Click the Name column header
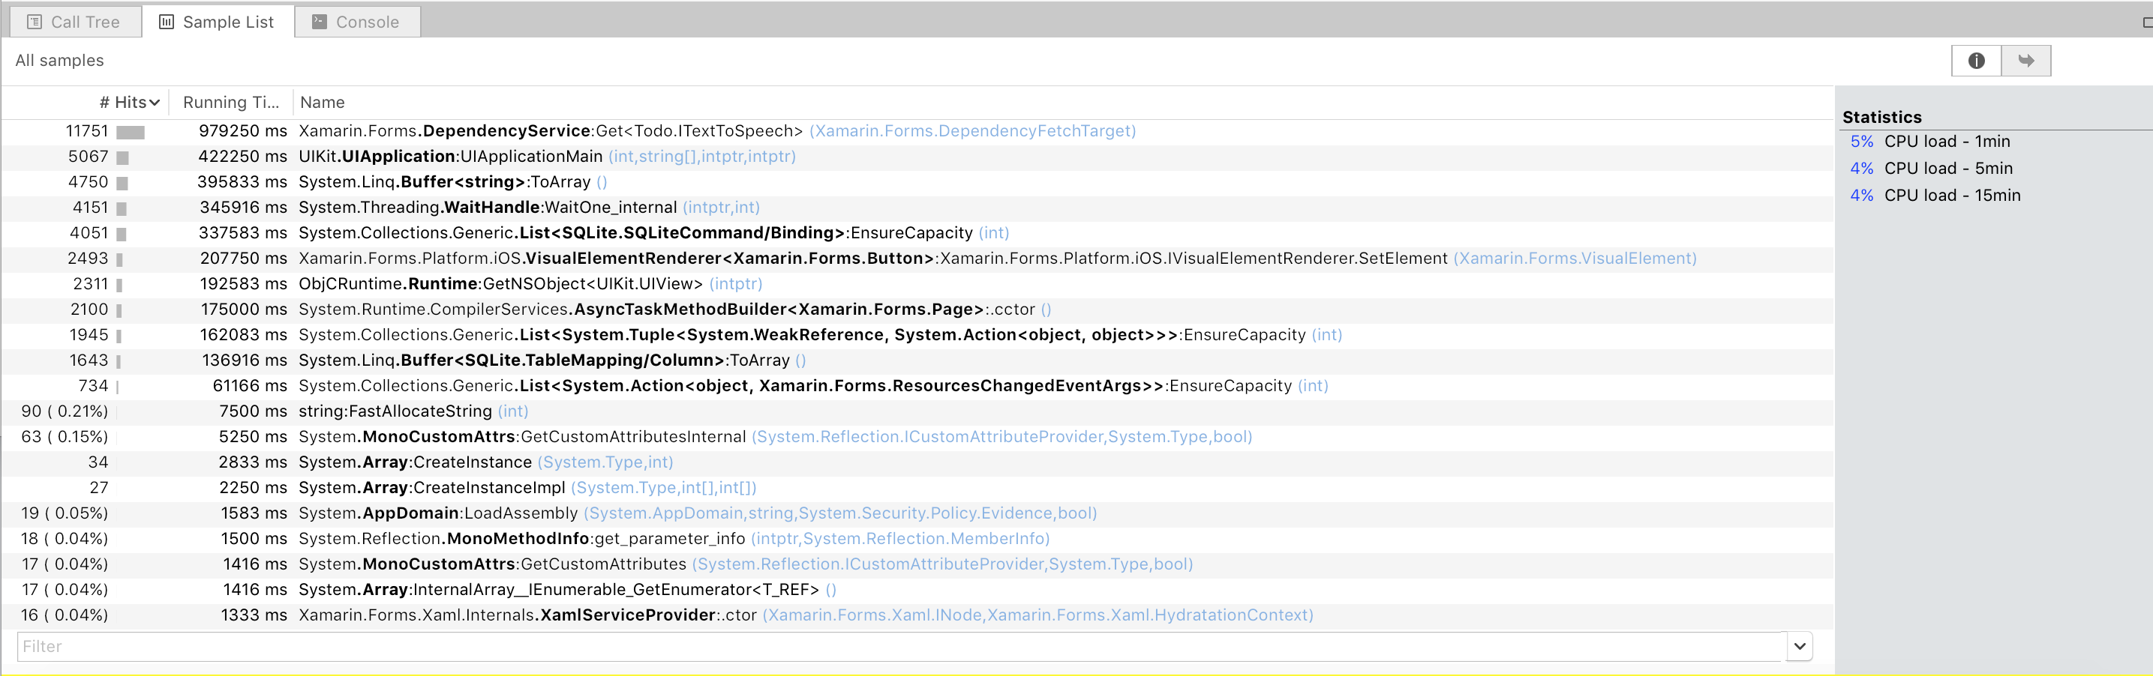 pos(322,102)
